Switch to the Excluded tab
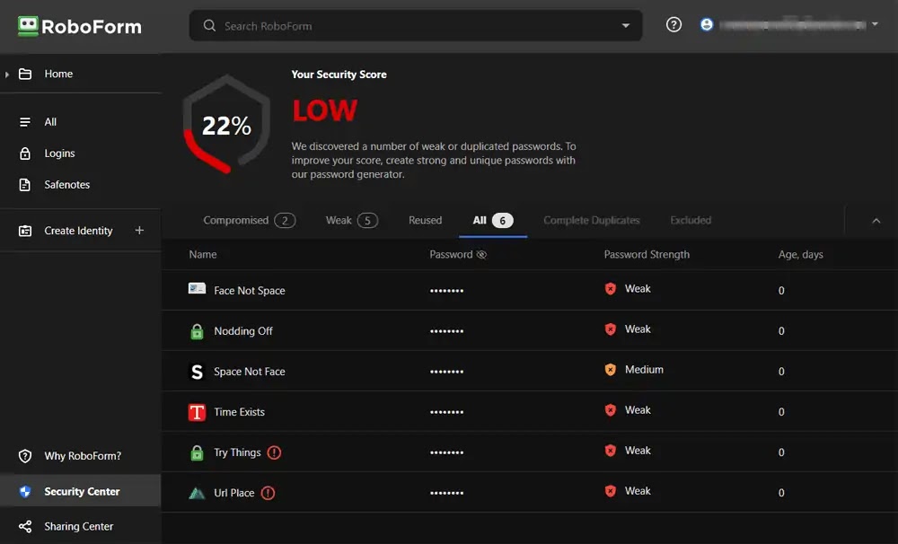898x544 pixels. point(691,221)
